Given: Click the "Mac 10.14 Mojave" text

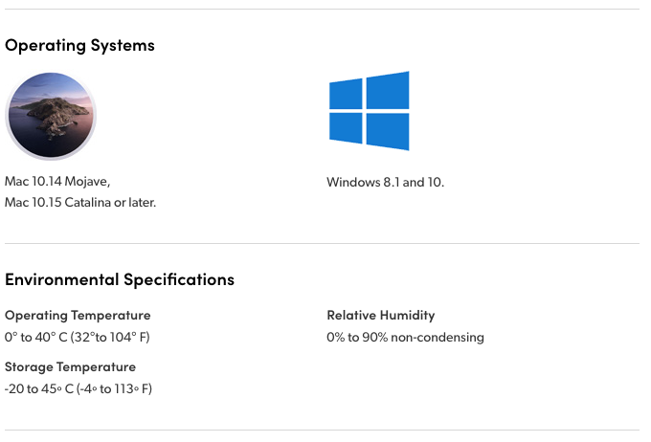Looking at the screenshot, I should coord(57,181).
